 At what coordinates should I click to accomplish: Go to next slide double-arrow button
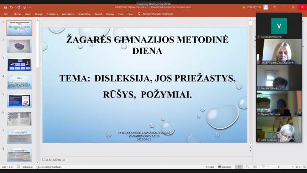[x=250, y=151]
